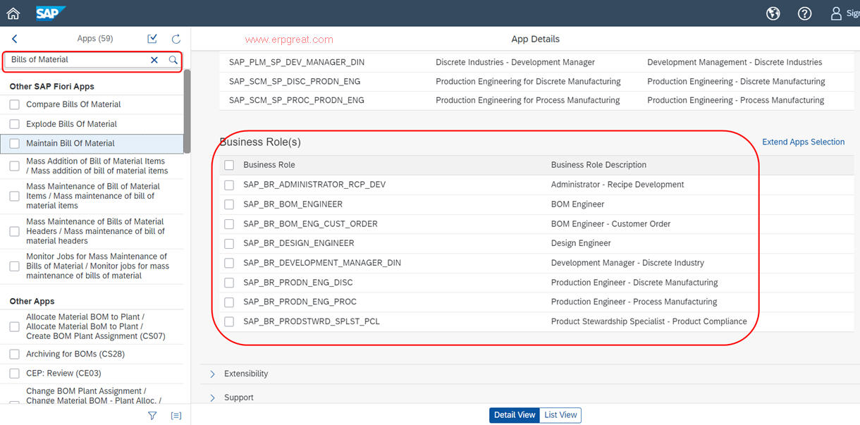Screen dimensions: 860x425
Task: Click SAP_SCM_SP_PROC_PRODN_ENG cell
Action: [x=297, y=100]
